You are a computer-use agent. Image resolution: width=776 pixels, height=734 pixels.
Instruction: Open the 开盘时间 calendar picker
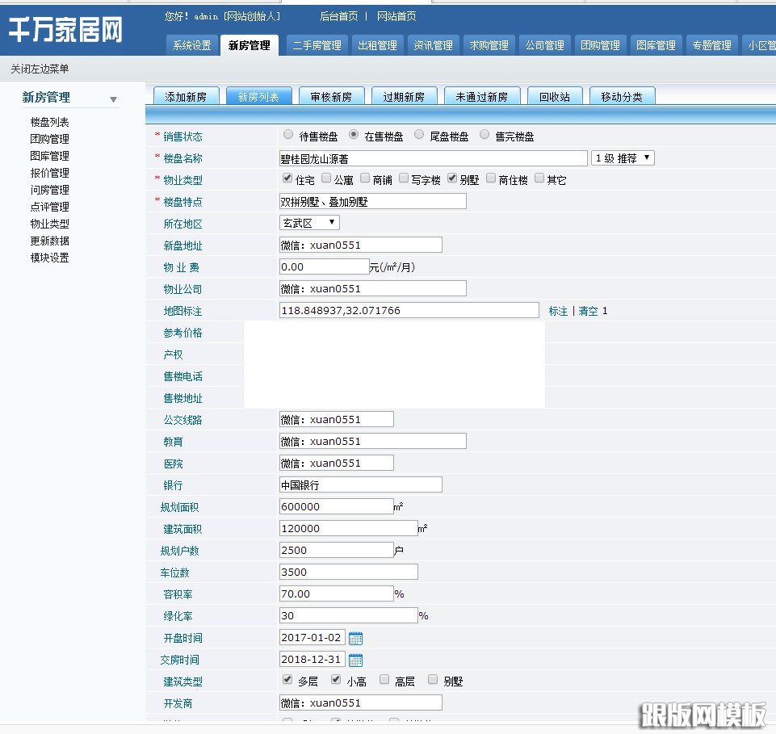(x=354, y=637)
